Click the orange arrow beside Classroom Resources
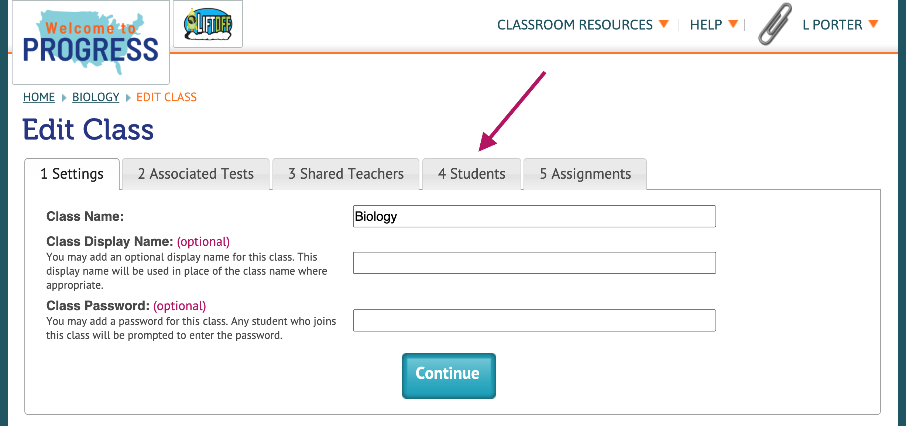Viewport: 906px width, 426px height. coord(663,24)
